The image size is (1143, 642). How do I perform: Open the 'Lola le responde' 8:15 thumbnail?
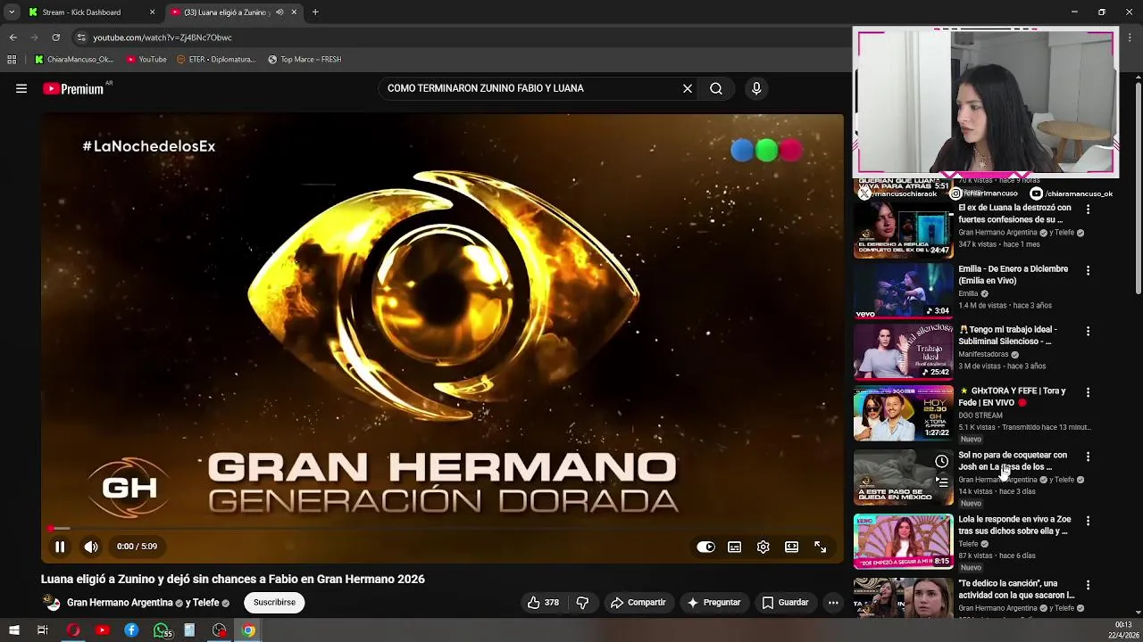coord(903,541)
